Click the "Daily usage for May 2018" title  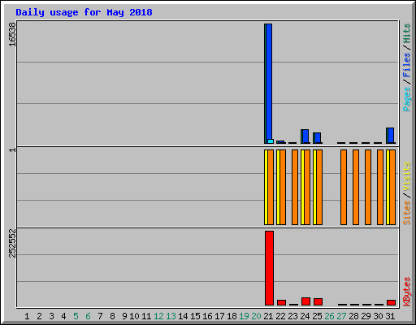pyautogui.click(x=84, y=12)
